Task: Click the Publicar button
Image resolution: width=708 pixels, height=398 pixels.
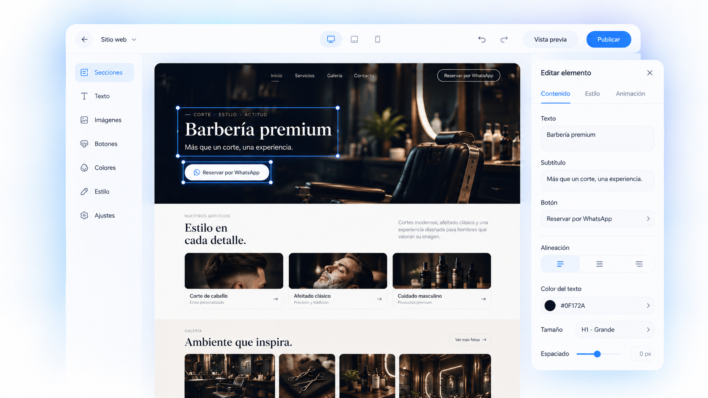Action: pos(608,39)
